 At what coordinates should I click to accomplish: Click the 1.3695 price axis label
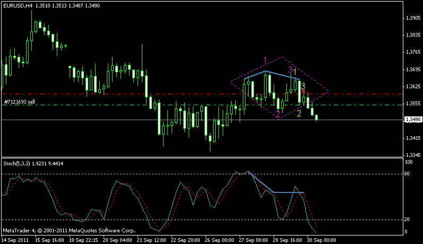tap(413, 70)
